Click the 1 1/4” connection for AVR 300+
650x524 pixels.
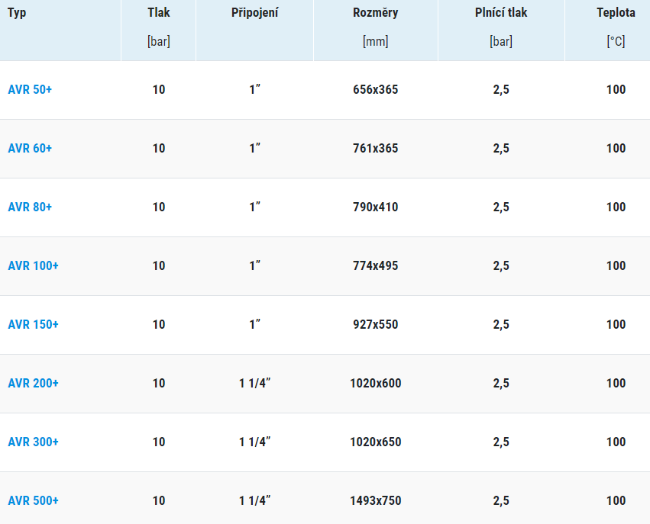[x=254, y=442]
